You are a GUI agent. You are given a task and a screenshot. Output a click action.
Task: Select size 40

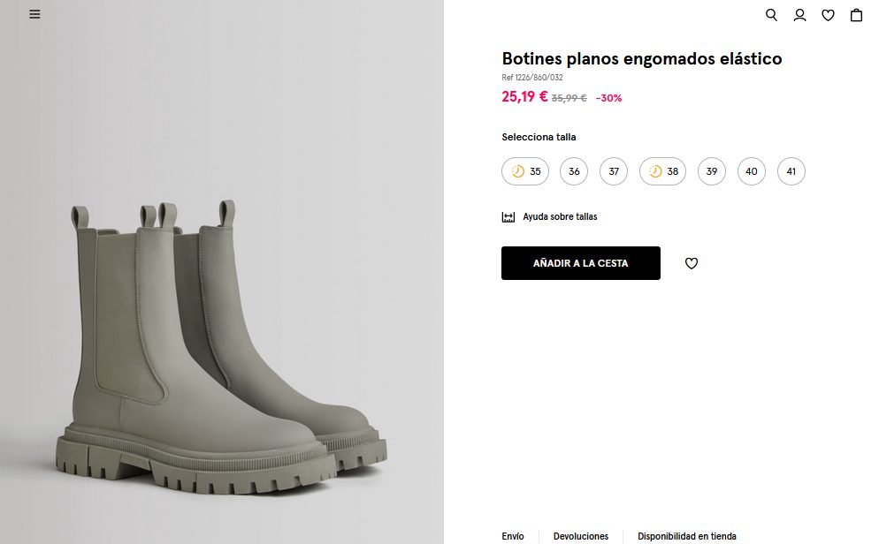(x=752, y=171)
